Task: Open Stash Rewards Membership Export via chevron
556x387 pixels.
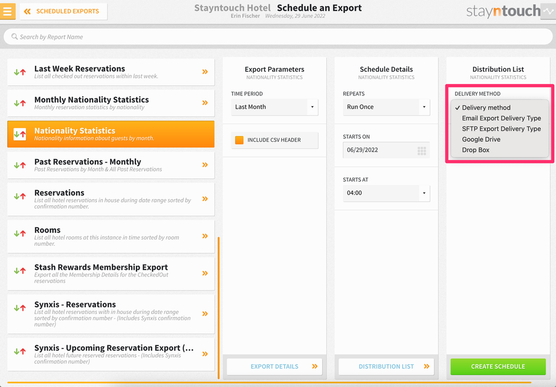Action: 205,273
